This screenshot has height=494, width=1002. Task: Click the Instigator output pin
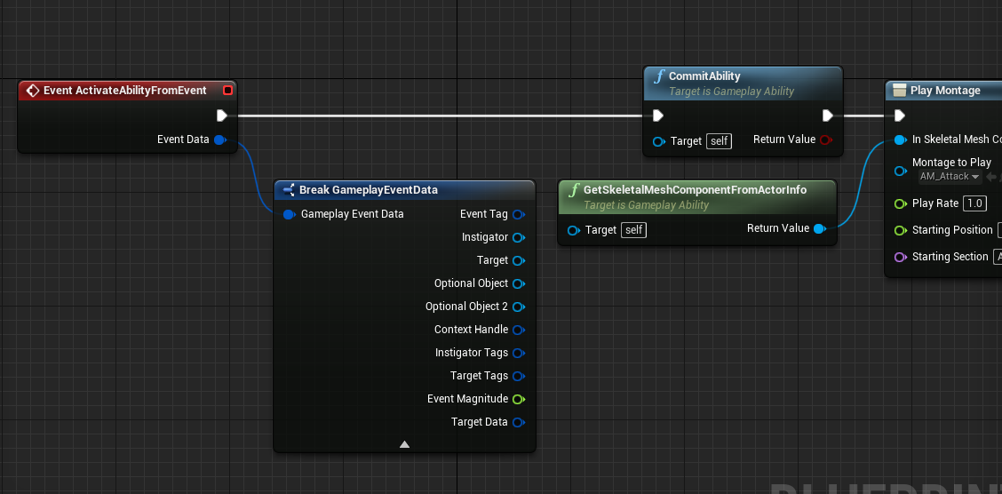pyautogui.click(x=519, y=238)
